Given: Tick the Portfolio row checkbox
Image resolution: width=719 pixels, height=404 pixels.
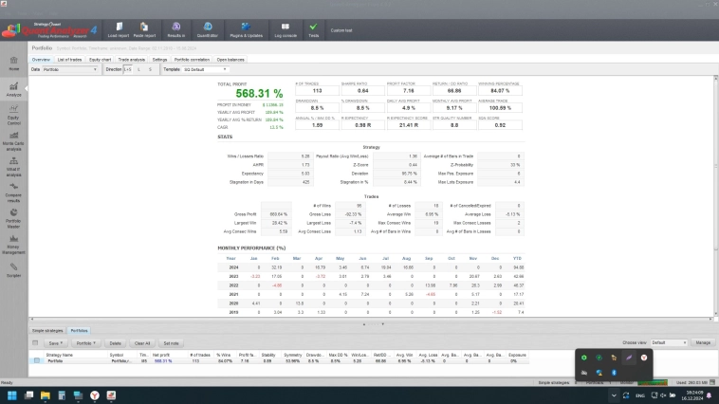Looking at the screenshot, I should click(37, 361).
